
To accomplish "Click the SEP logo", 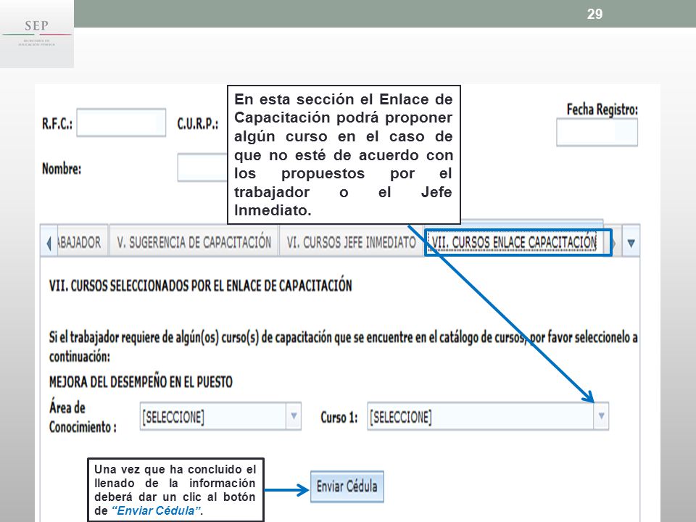I will [37, 34].
